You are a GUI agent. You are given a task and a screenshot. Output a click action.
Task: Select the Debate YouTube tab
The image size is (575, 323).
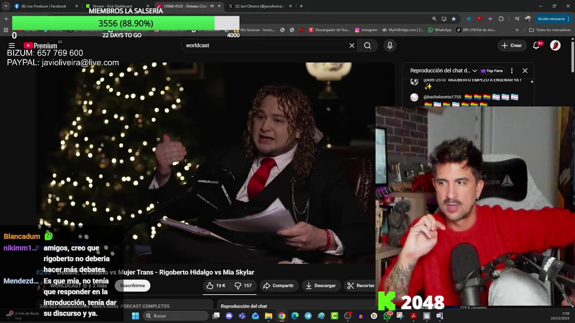point(188,6)
